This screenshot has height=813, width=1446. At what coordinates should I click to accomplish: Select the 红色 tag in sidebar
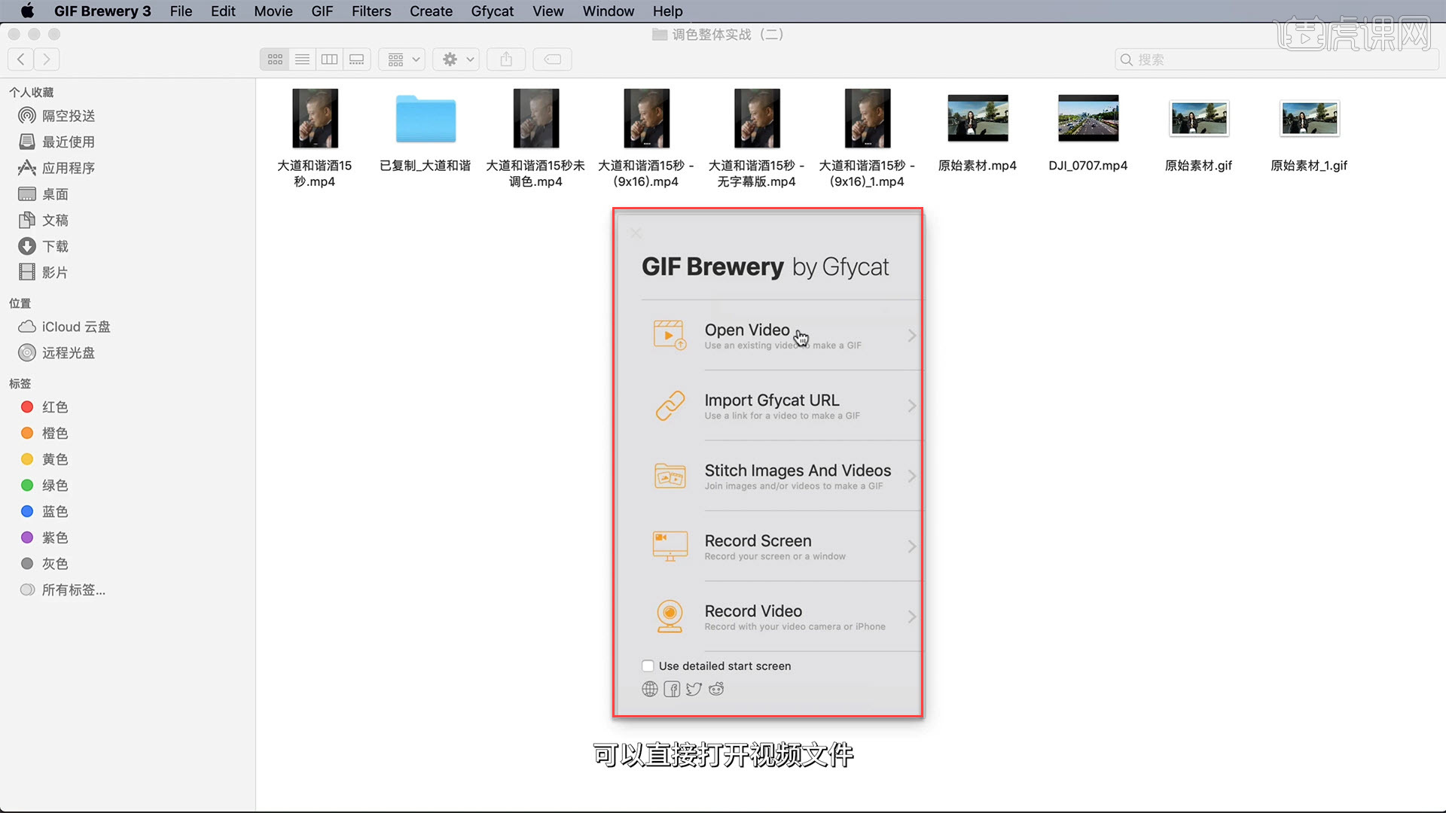point(53,406)
